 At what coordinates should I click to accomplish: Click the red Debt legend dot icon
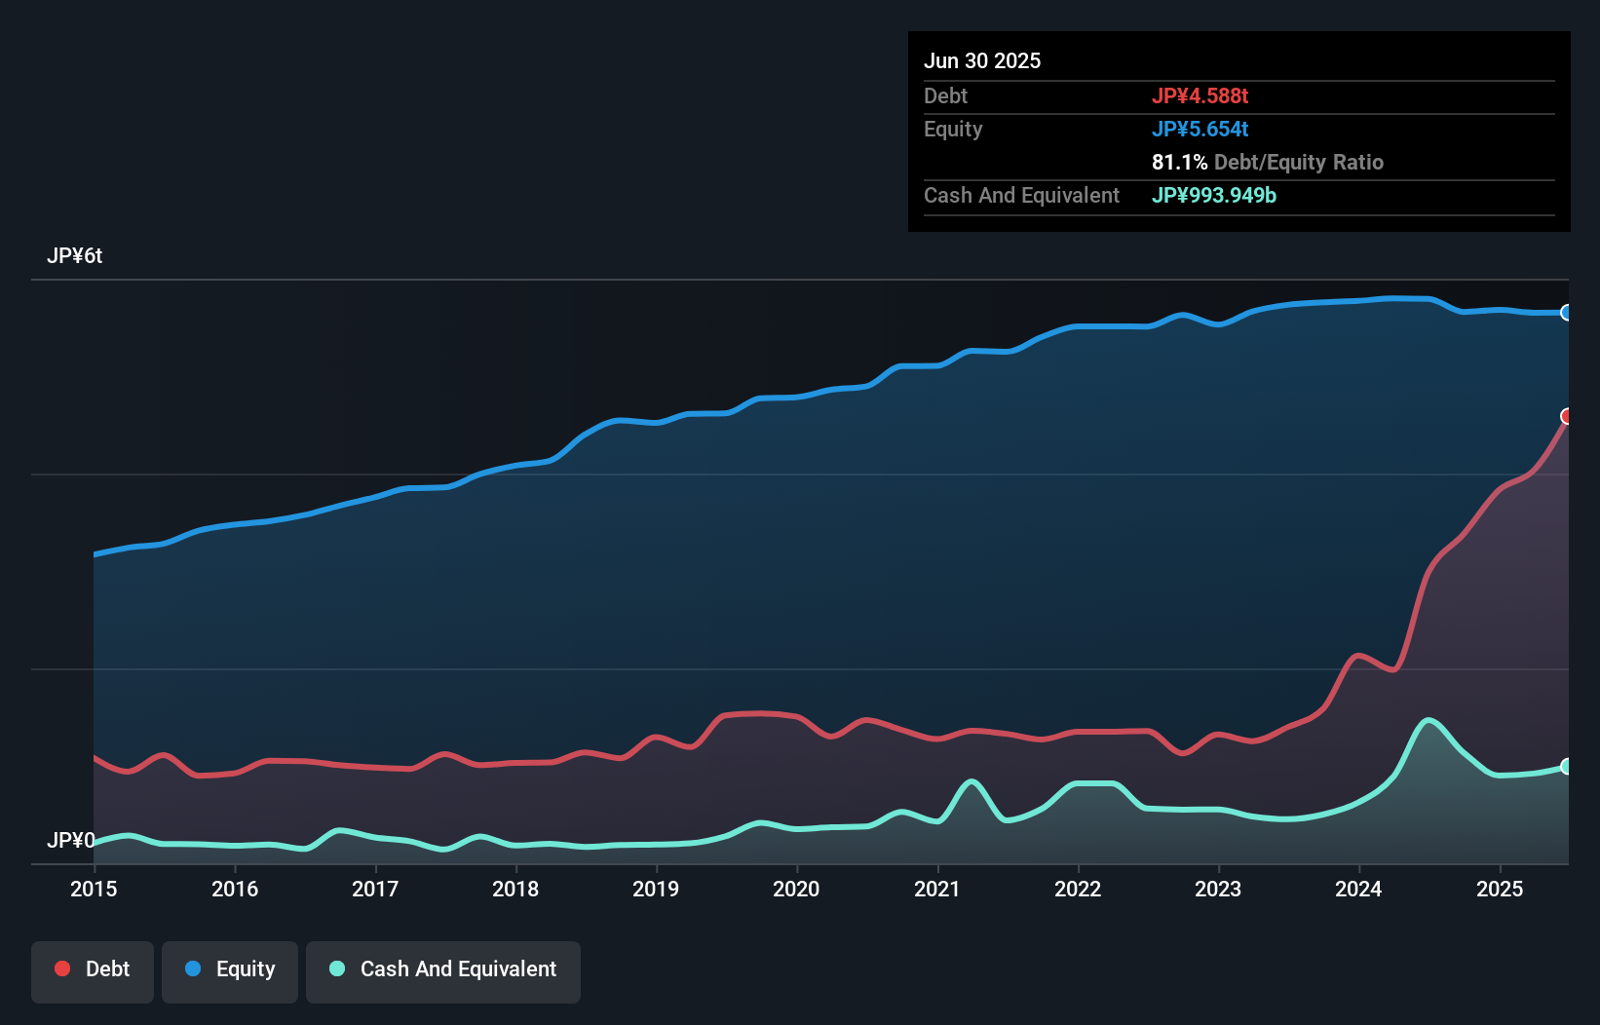(60, 968)
